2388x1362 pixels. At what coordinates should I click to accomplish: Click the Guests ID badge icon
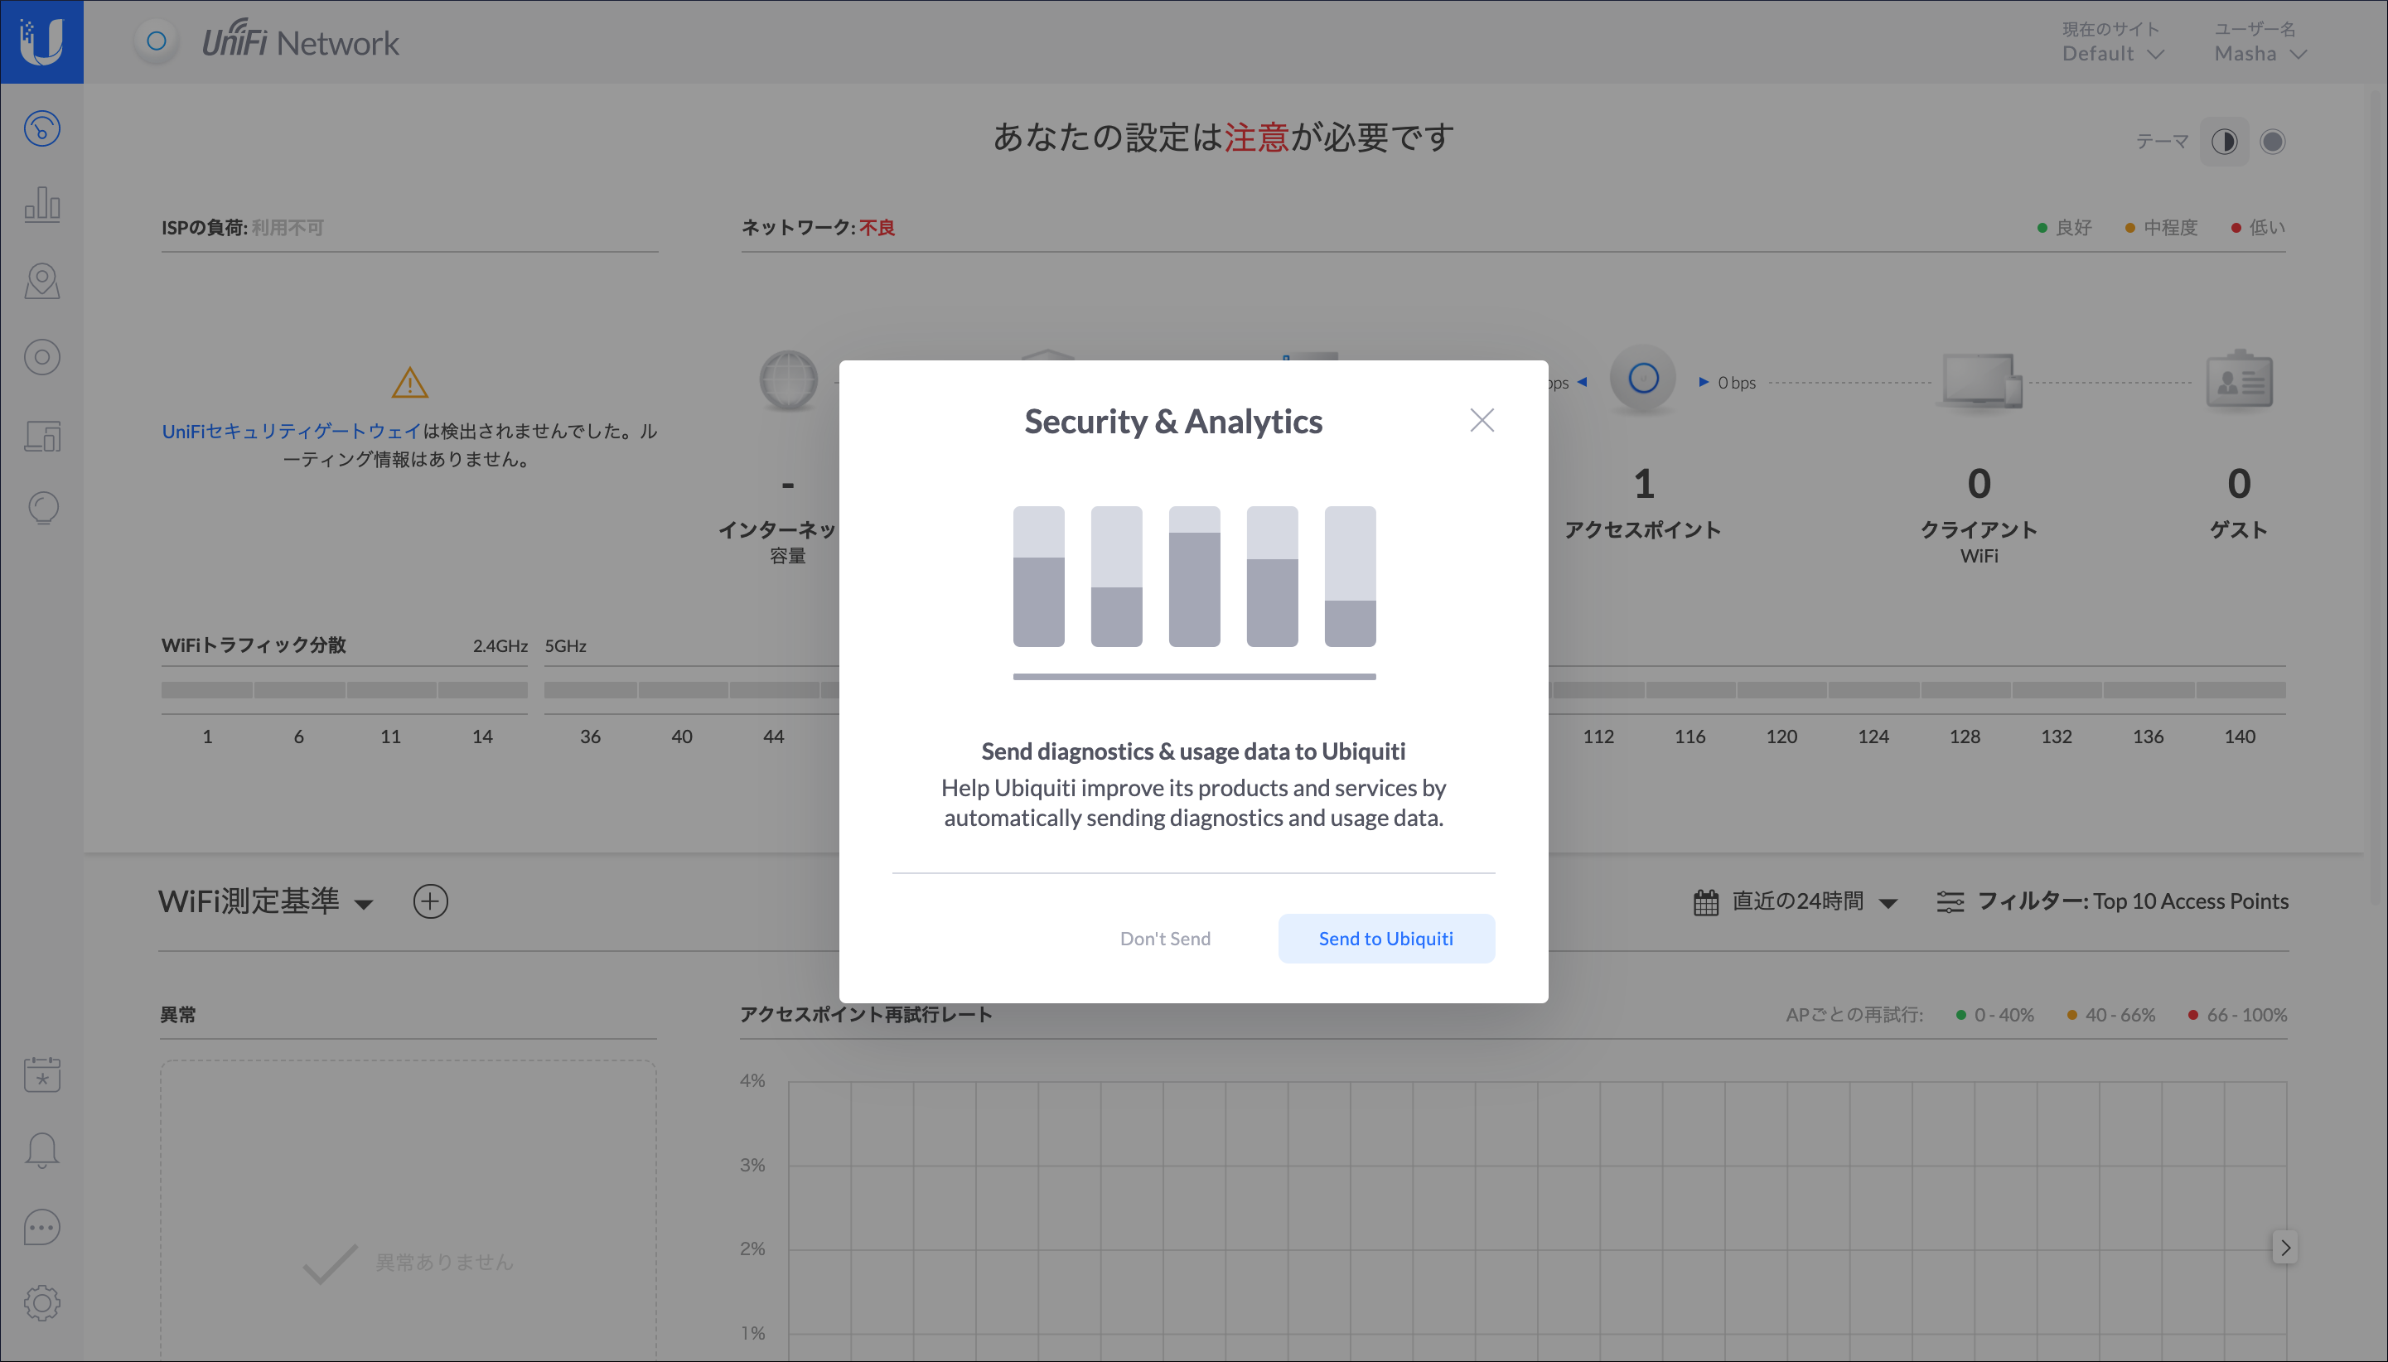[2240, 379]
